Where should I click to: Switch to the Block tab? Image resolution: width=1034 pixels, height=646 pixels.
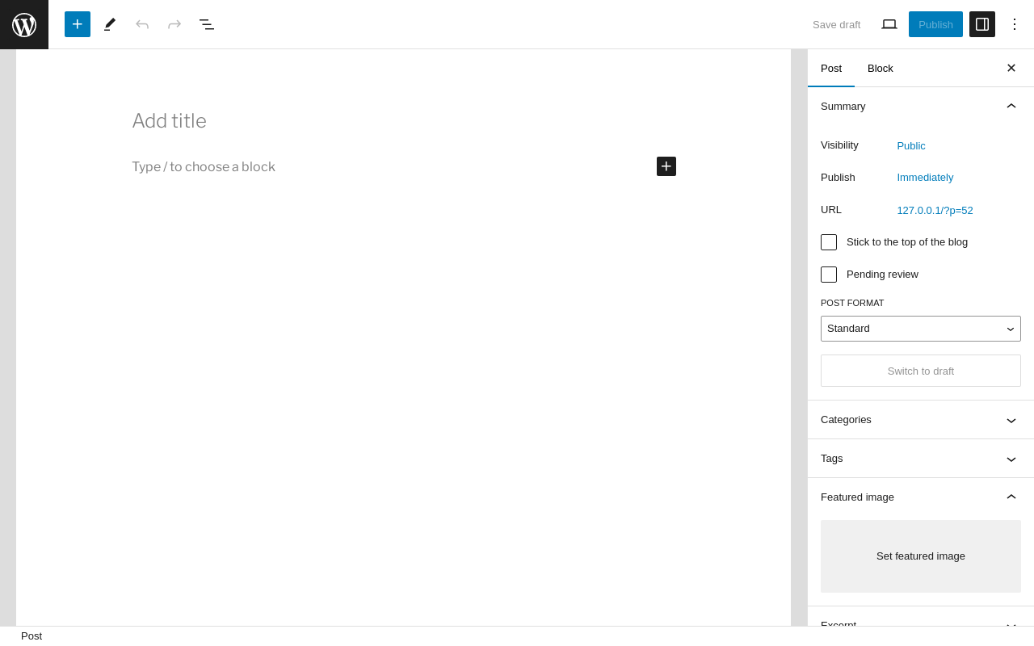pyautogui.click(x=881, y=68)
